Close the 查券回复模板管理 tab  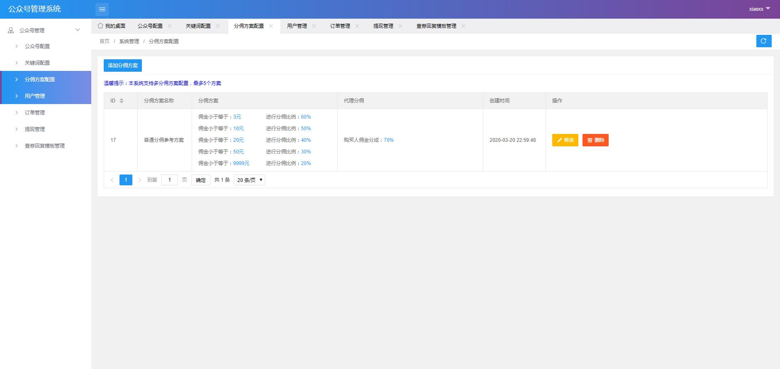click(x=463, y=26)
